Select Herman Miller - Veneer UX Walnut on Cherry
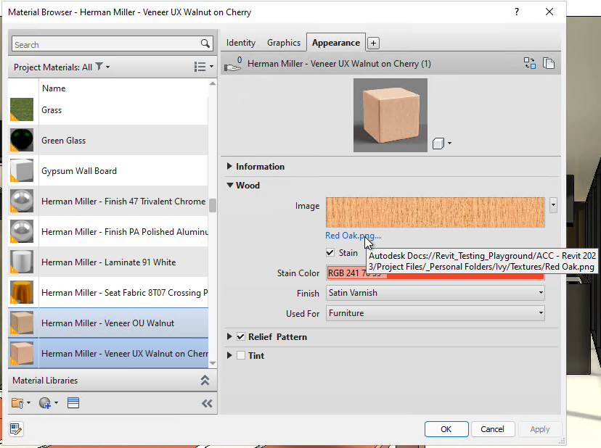 108,353
